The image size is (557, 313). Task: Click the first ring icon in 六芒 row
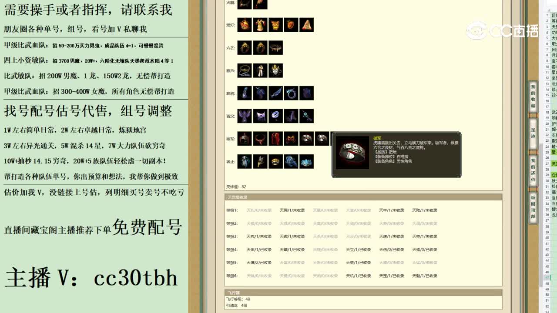pyautogui.click(x=245, y=48)
